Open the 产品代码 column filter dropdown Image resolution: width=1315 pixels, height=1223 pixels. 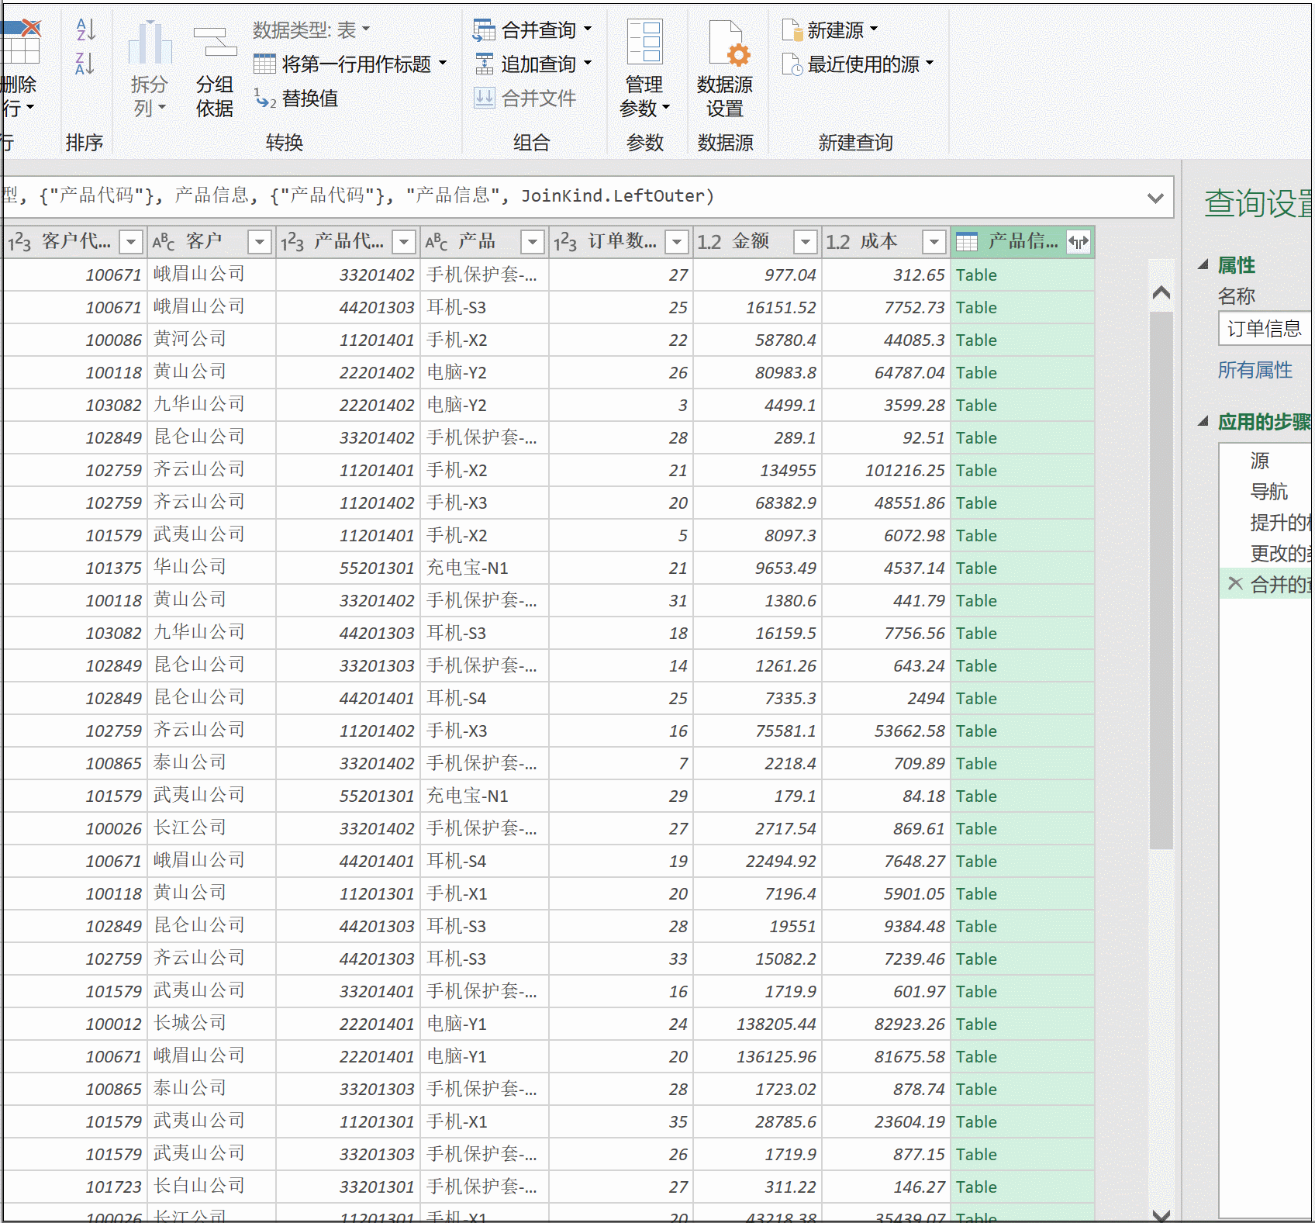point(404,243)
